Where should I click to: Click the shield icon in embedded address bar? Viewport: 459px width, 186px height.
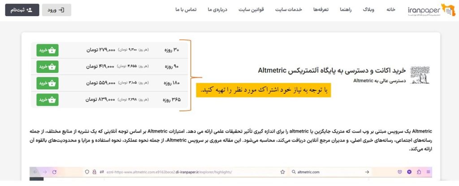pyautogui.click(x=87, y=172)
